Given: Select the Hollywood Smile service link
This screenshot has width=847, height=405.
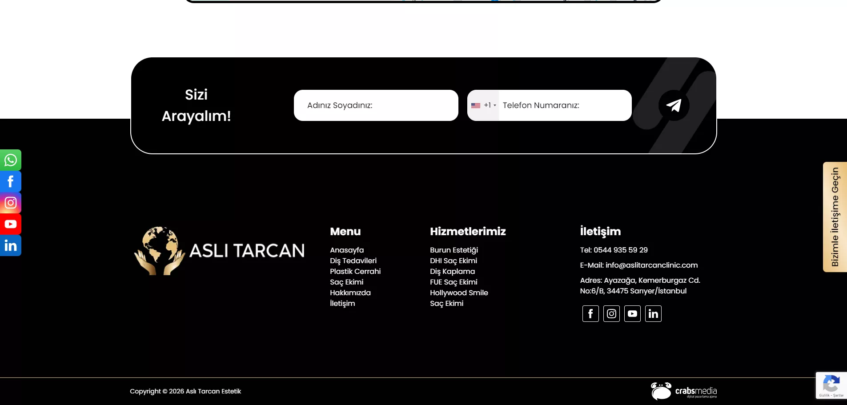Looking at the screenshot, I should [x=459, y=293].
